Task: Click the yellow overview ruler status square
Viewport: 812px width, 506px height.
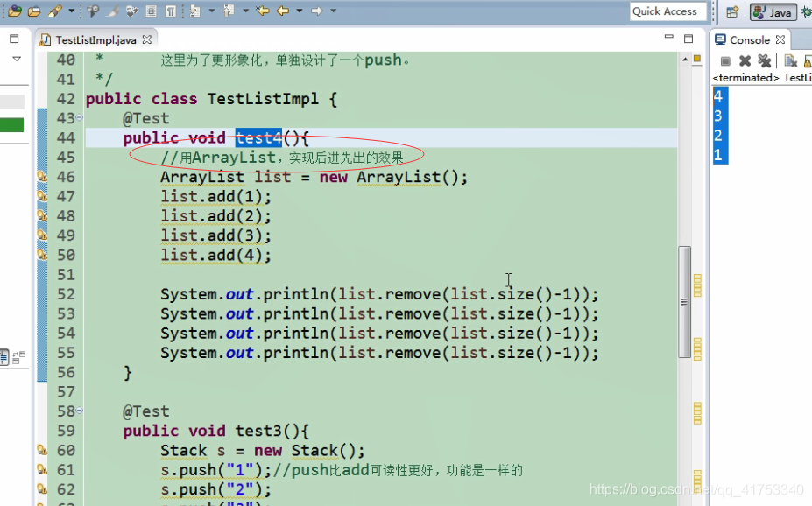Action: 697,59
